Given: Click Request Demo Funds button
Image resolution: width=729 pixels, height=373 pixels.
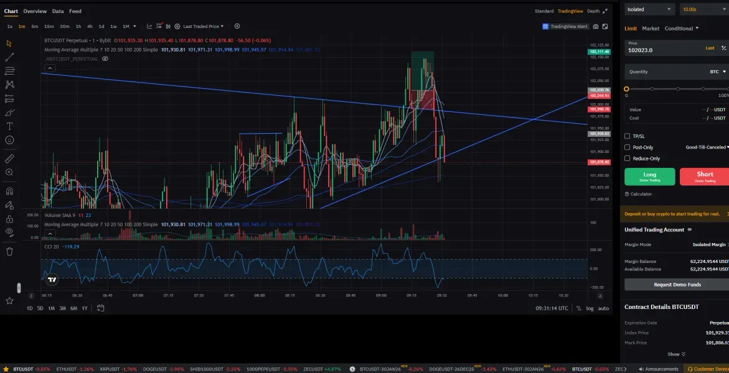Looking at the screenshot, I should point(677,285).
